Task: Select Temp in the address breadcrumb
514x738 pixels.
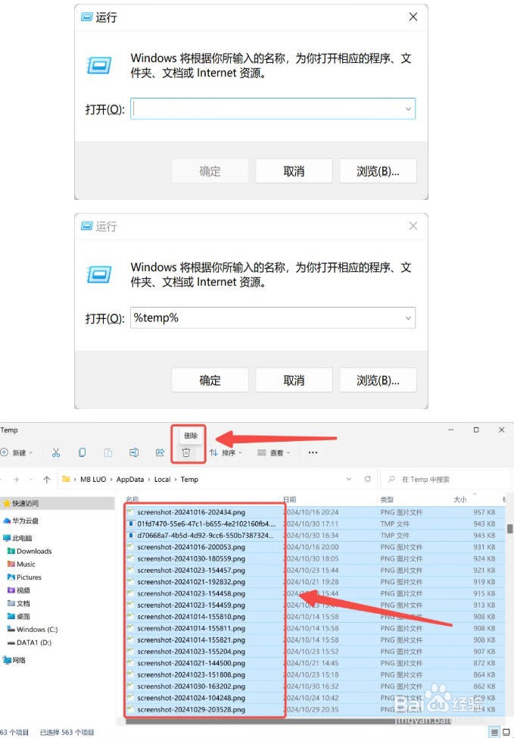Action: [x=189, y=479]
